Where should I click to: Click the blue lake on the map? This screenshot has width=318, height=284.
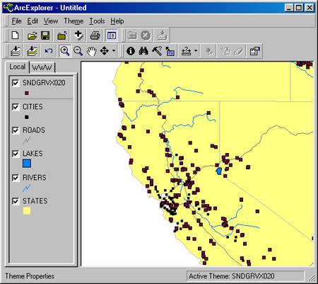coord(219,171)
